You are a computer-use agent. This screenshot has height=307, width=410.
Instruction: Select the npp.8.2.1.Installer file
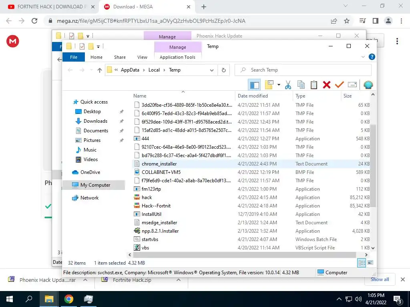click(x=160, y=231)
